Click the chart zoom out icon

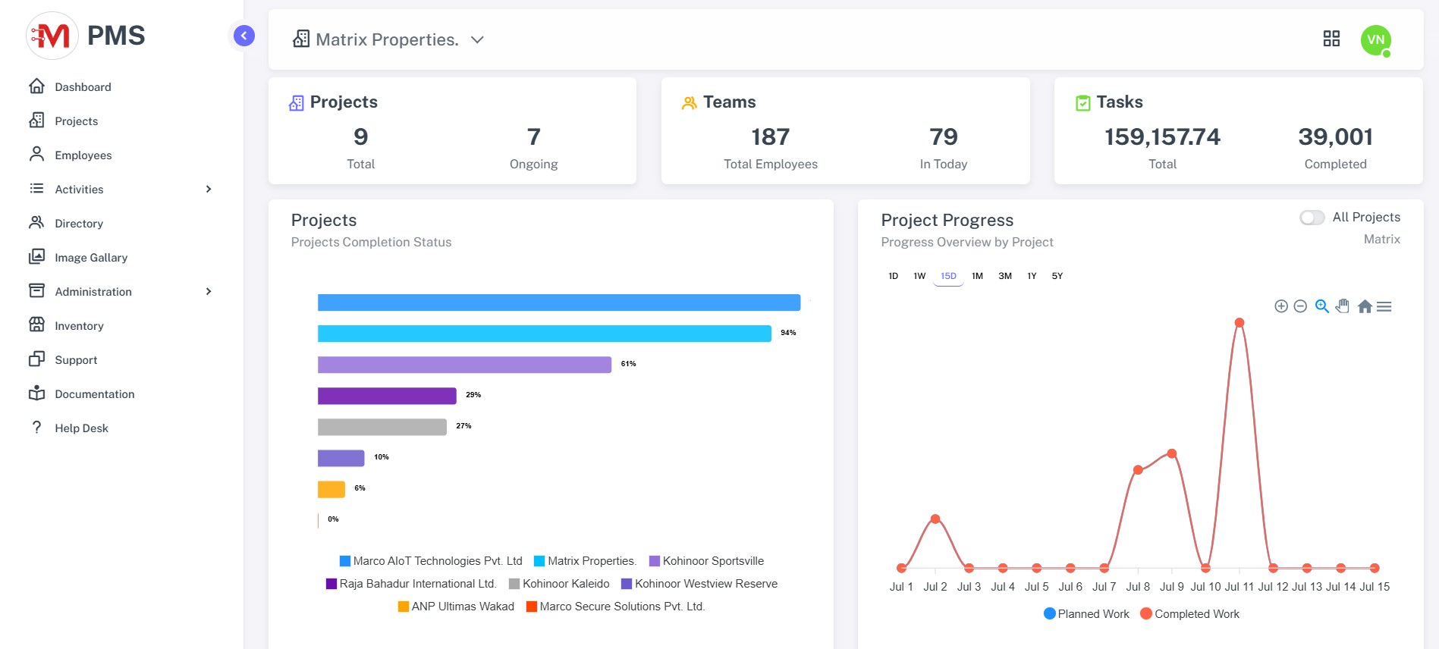tap(1300, 306)
